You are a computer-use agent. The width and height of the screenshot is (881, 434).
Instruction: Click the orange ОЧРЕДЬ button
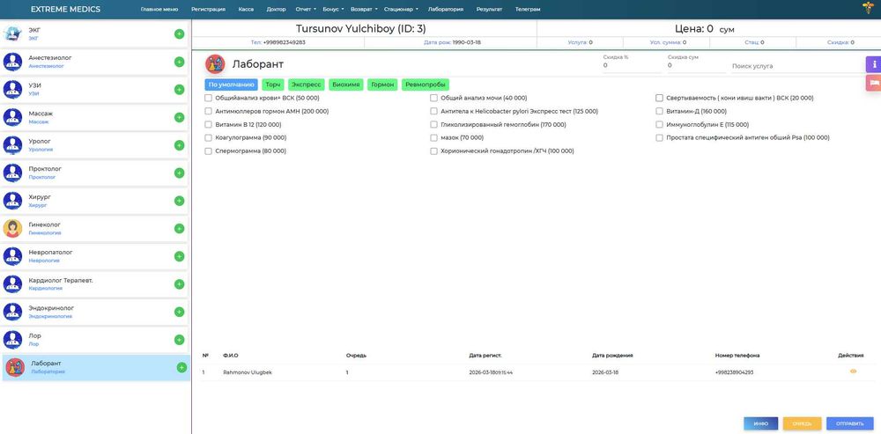pos(802,423)
